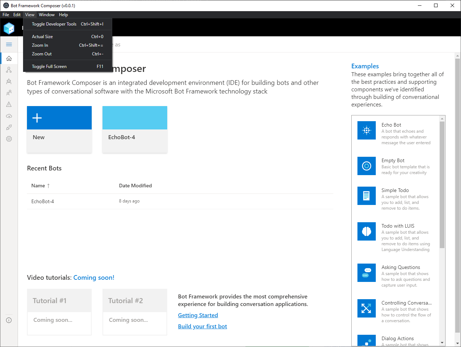Open the Skills plug icon in sidebar
The image size is (461, 347).
click(x=9, y=127)
